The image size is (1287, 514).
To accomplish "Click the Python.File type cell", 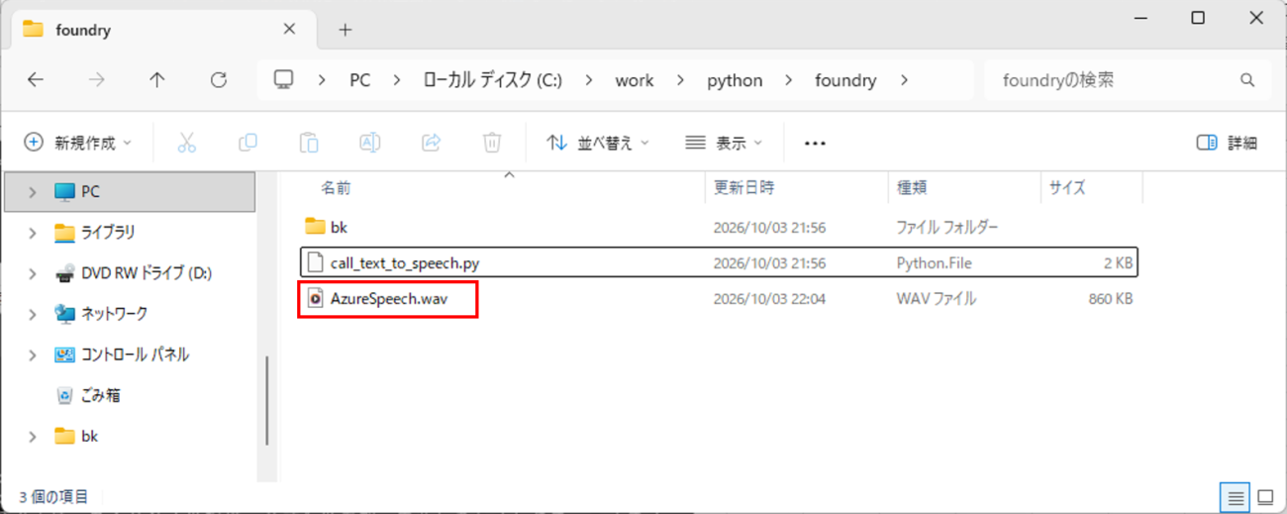I will tap(934, 263).
